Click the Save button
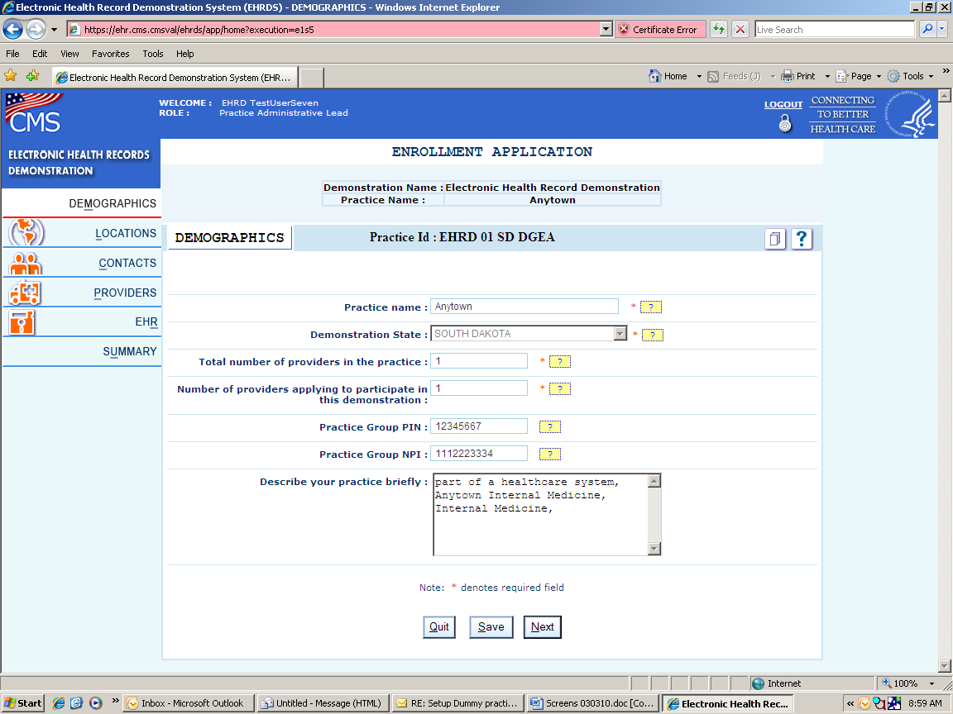Screen dimensions: 953x714 tap(491, 627)
